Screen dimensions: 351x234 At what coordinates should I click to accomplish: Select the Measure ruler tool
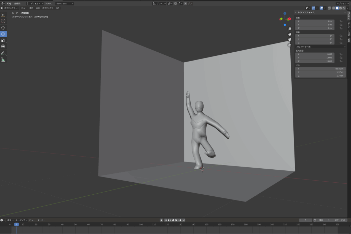coord(3,60)
